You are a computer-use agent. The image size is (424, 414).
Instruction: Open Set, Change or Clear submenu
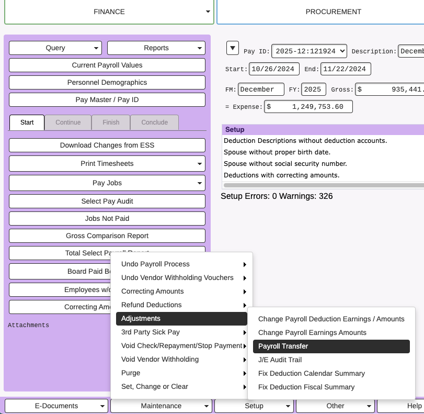(x=182, y=387)
